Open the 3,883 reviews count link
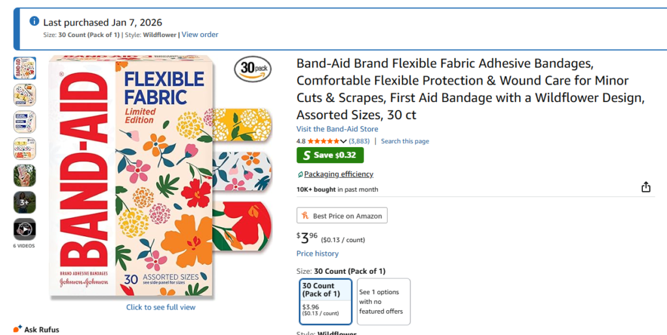This screenshot has height=335, width=667. pyautogui.click(x=360, y=141)
